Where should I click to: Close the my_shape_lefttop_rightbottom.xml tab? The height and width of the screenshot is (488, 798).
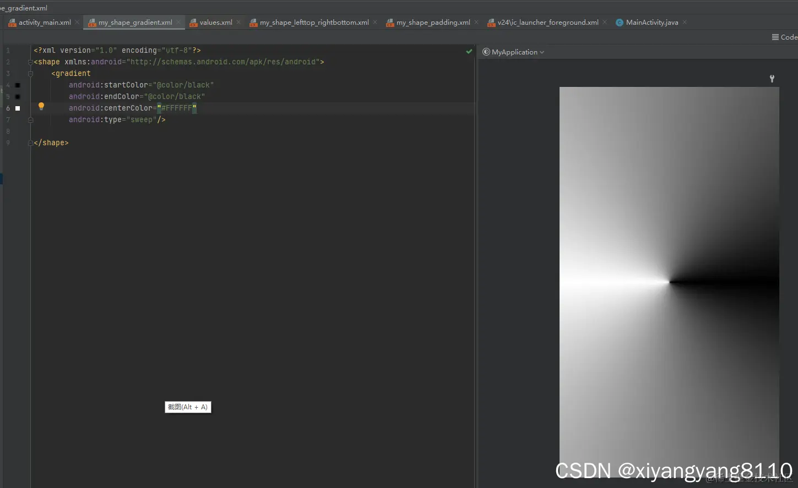click(375, 23)
